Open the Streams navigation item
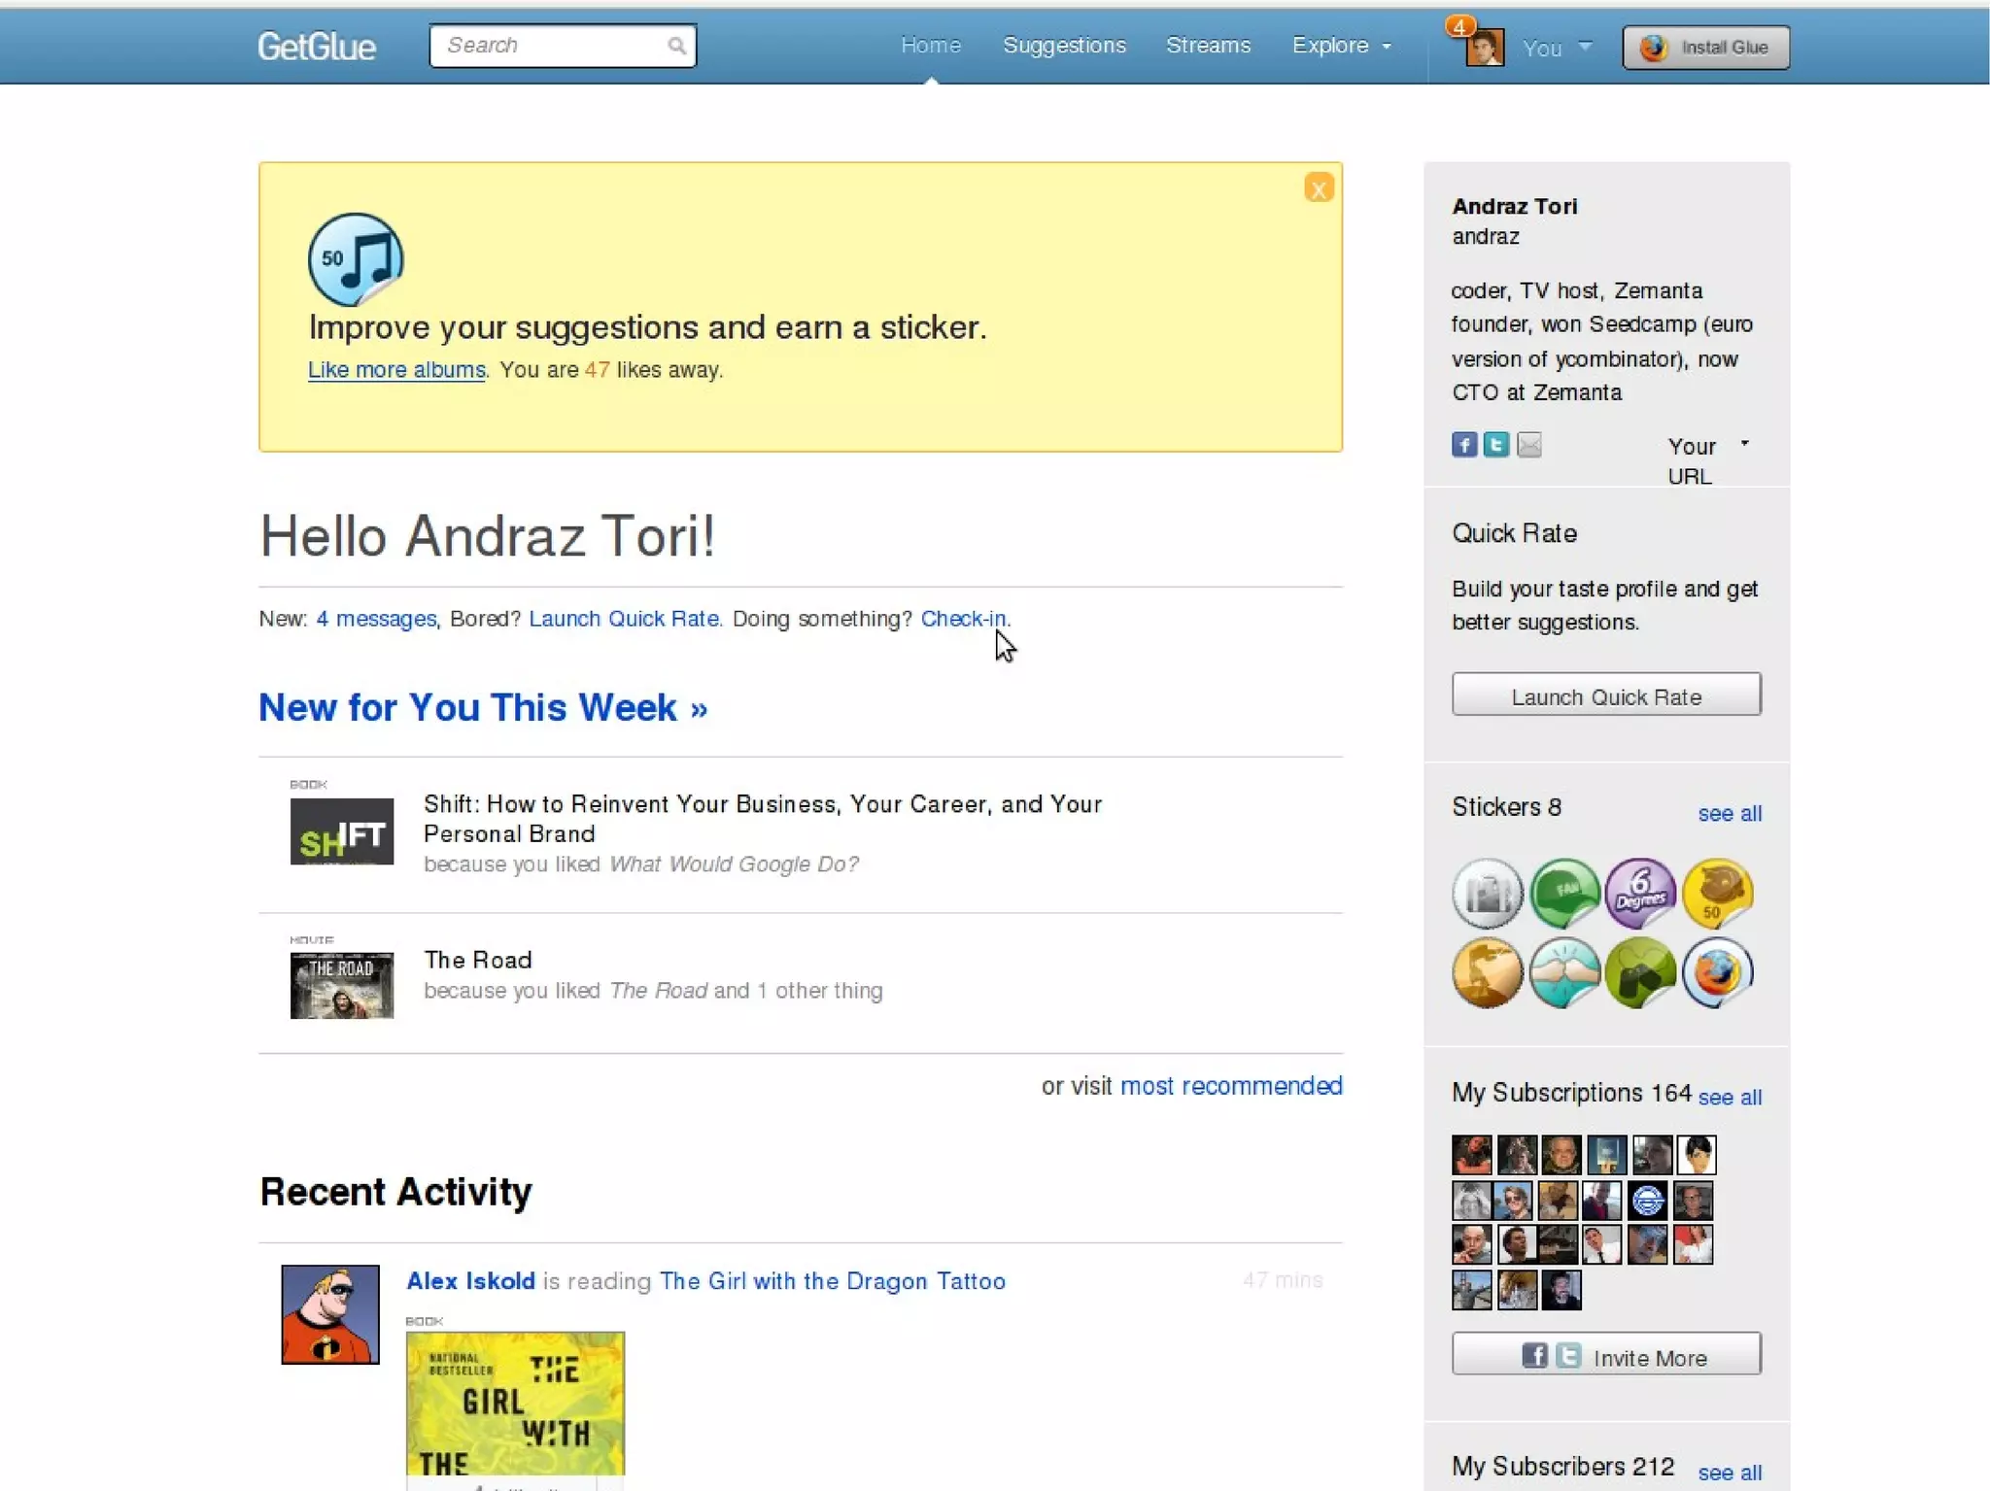Screen dimensions: 1990x1491 click(x=1208, y=46)
